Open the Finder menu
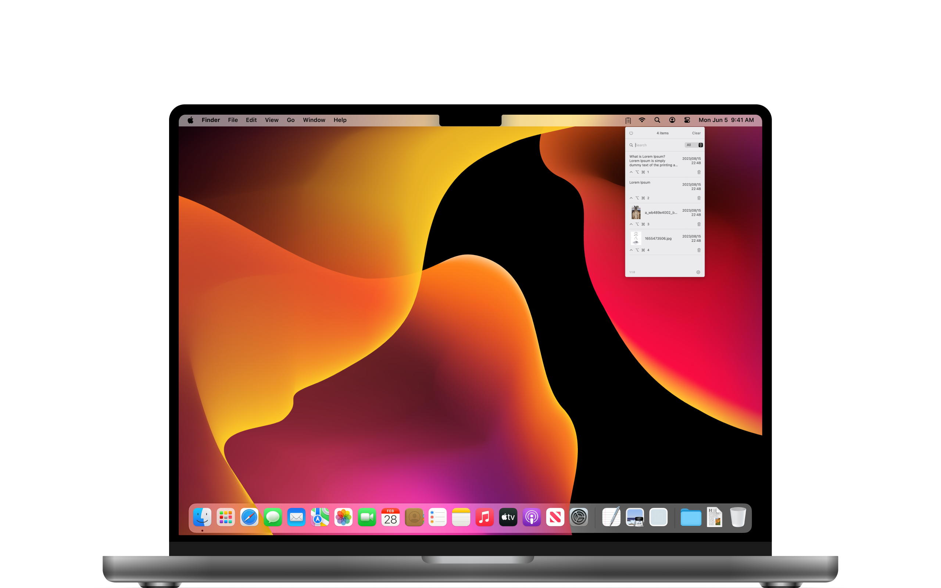Screen dimensions: 941x588 211,120
